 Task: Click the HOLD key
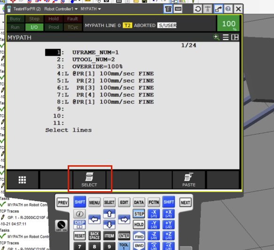tap(139, 225)
